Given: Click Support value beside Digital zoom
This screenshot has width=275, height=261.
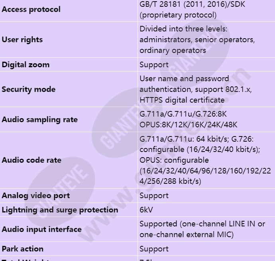Looking at the screenshot, I should (154, 64).
